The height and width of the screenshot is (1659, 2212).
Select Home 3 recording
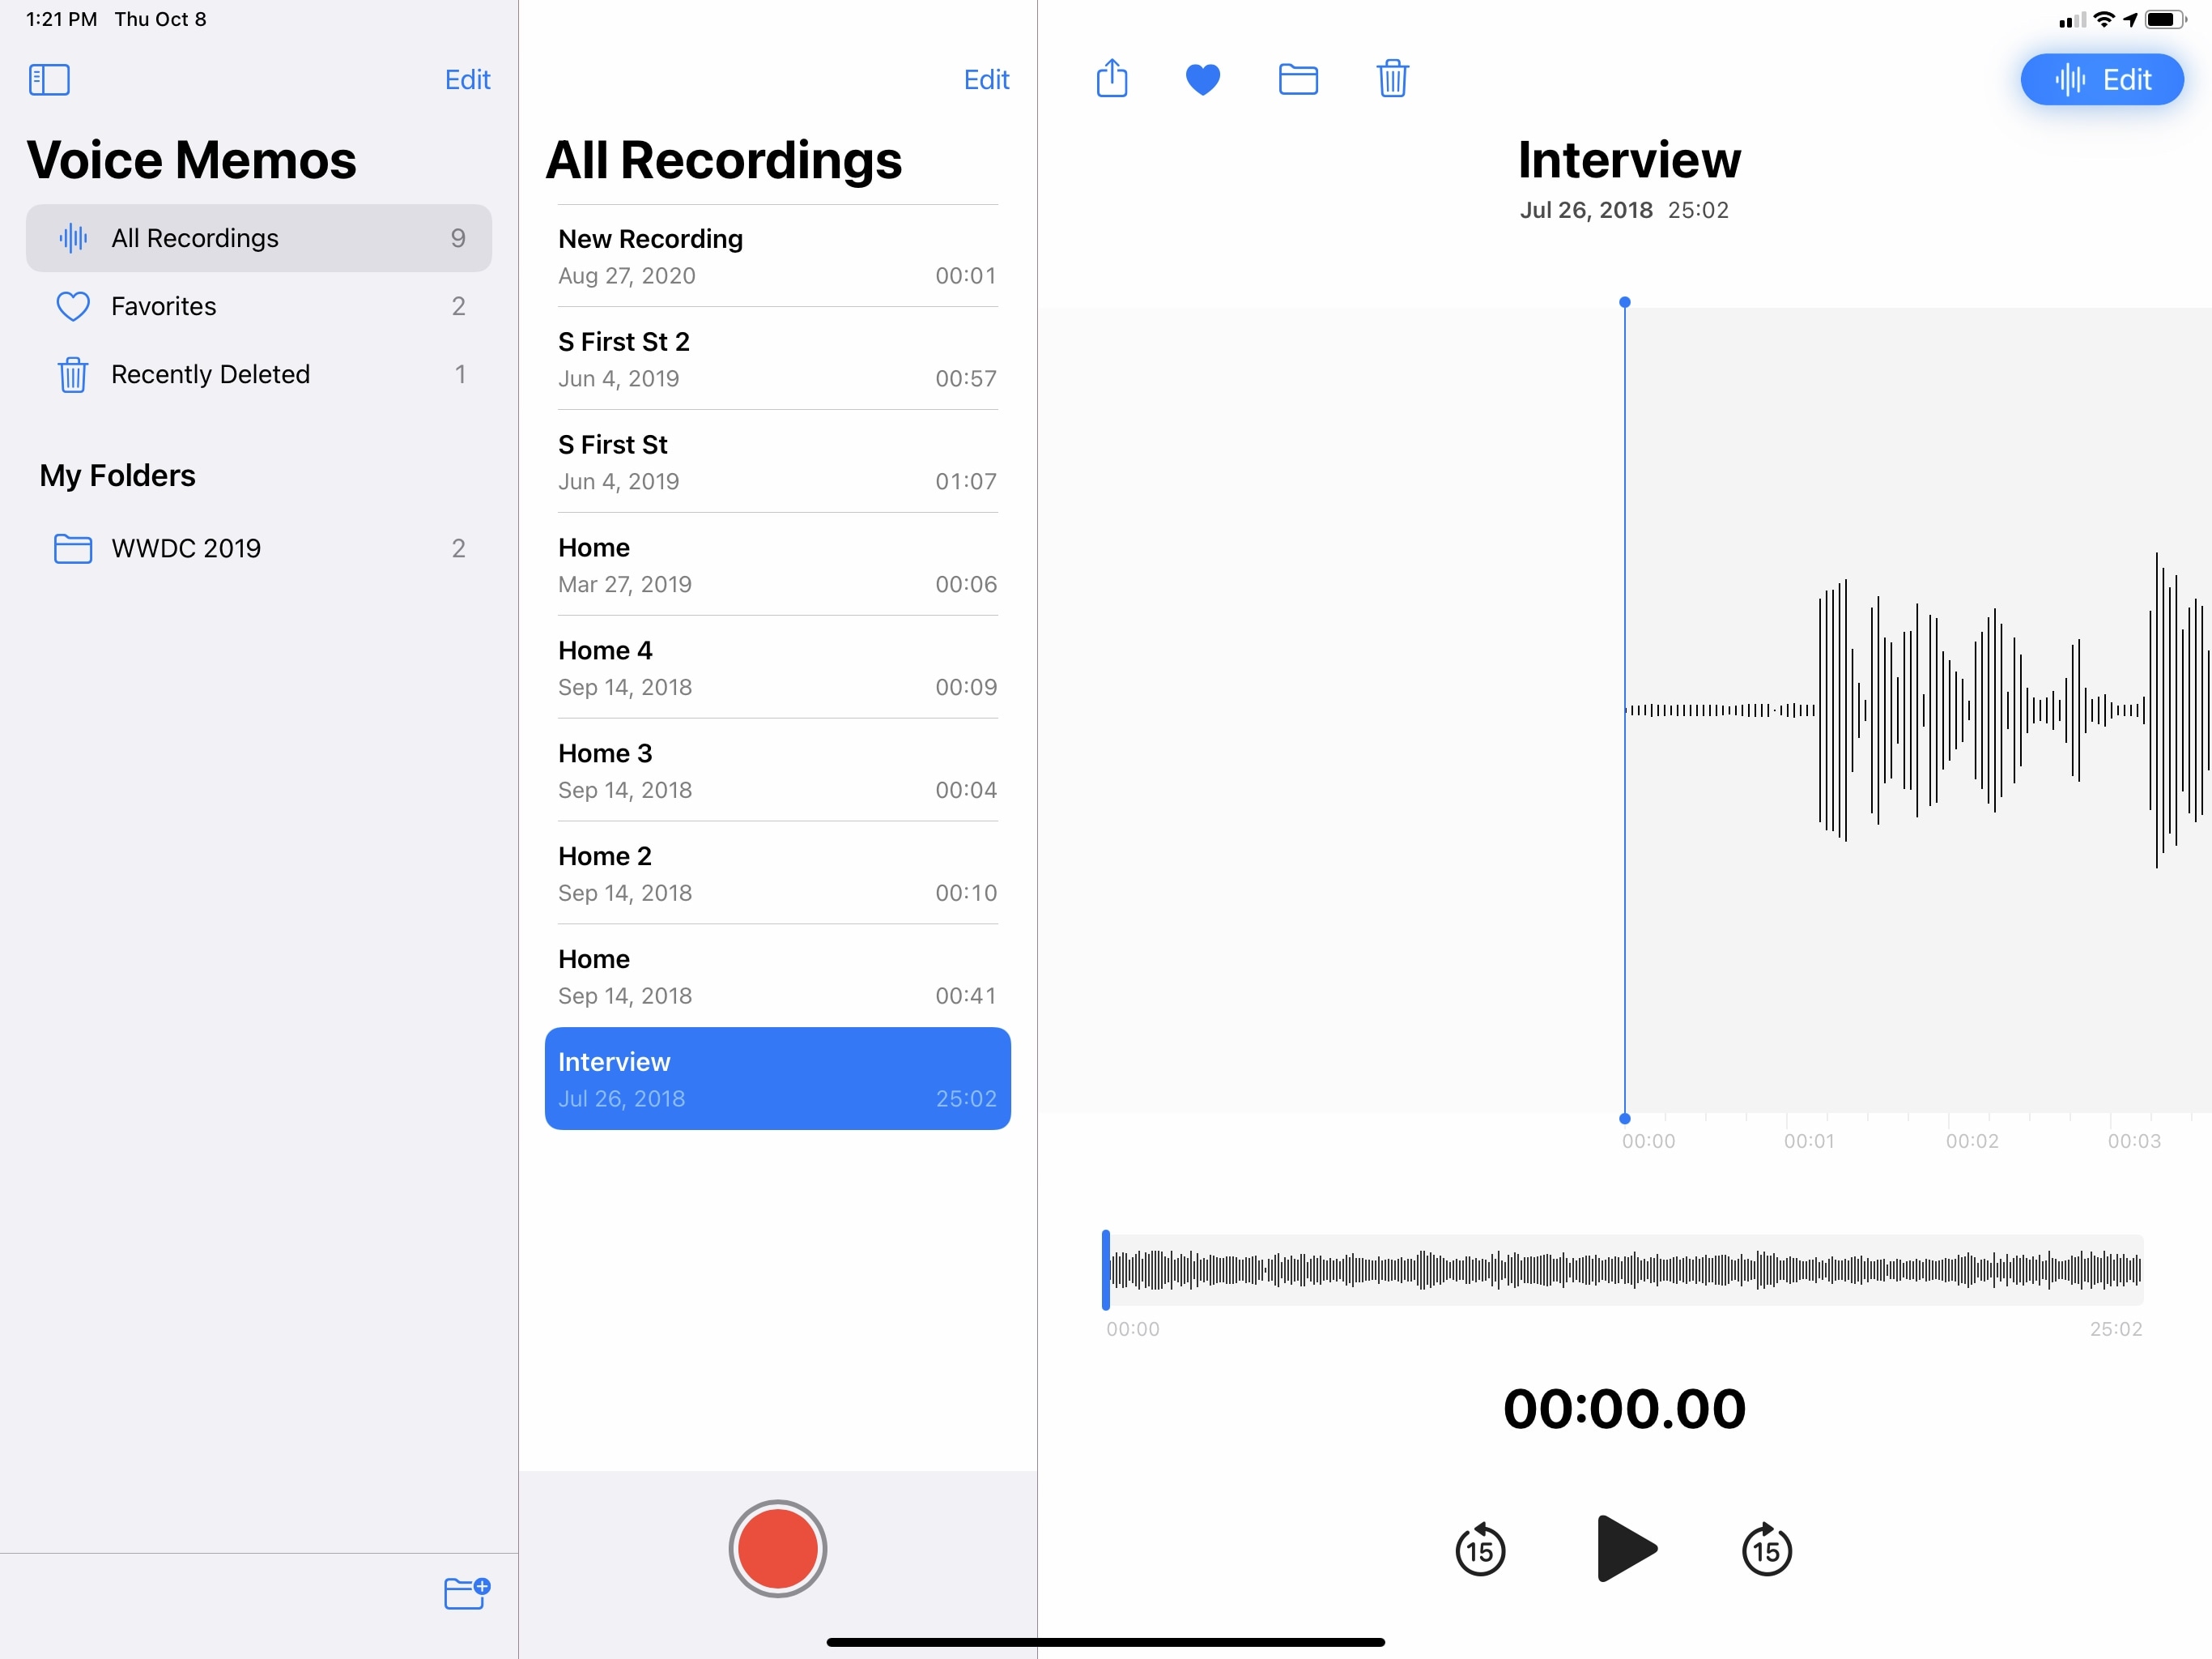point(777,771)
